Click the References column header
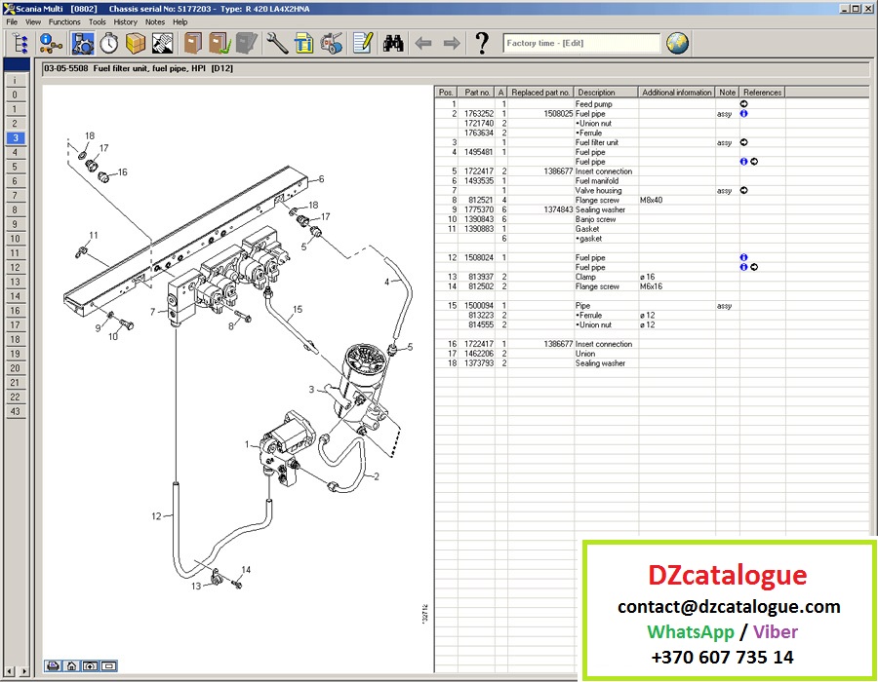 coord(762,93)
